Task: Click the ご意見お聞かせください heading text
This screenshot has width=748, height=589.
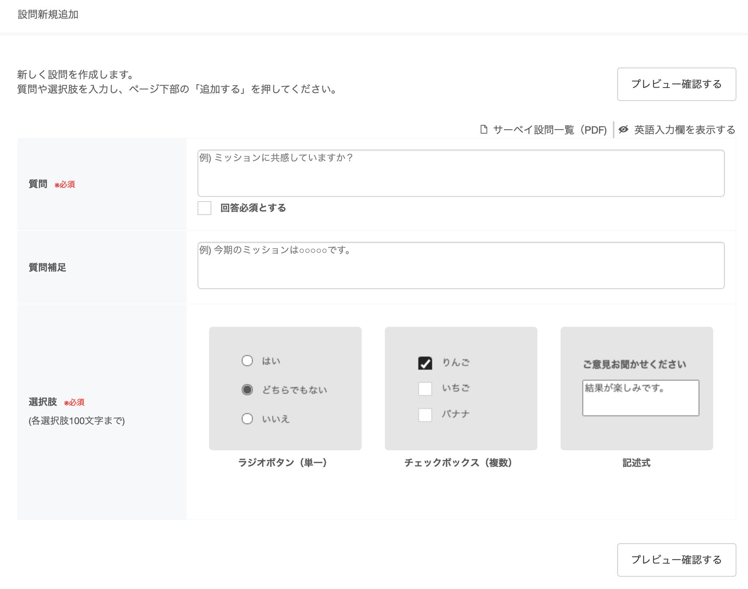Action: point(635,364)
